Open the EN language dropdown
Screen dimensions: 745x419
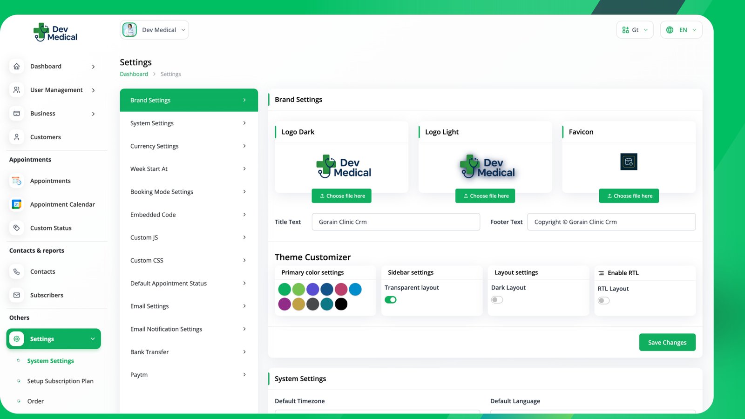click(x=681, y=30)
